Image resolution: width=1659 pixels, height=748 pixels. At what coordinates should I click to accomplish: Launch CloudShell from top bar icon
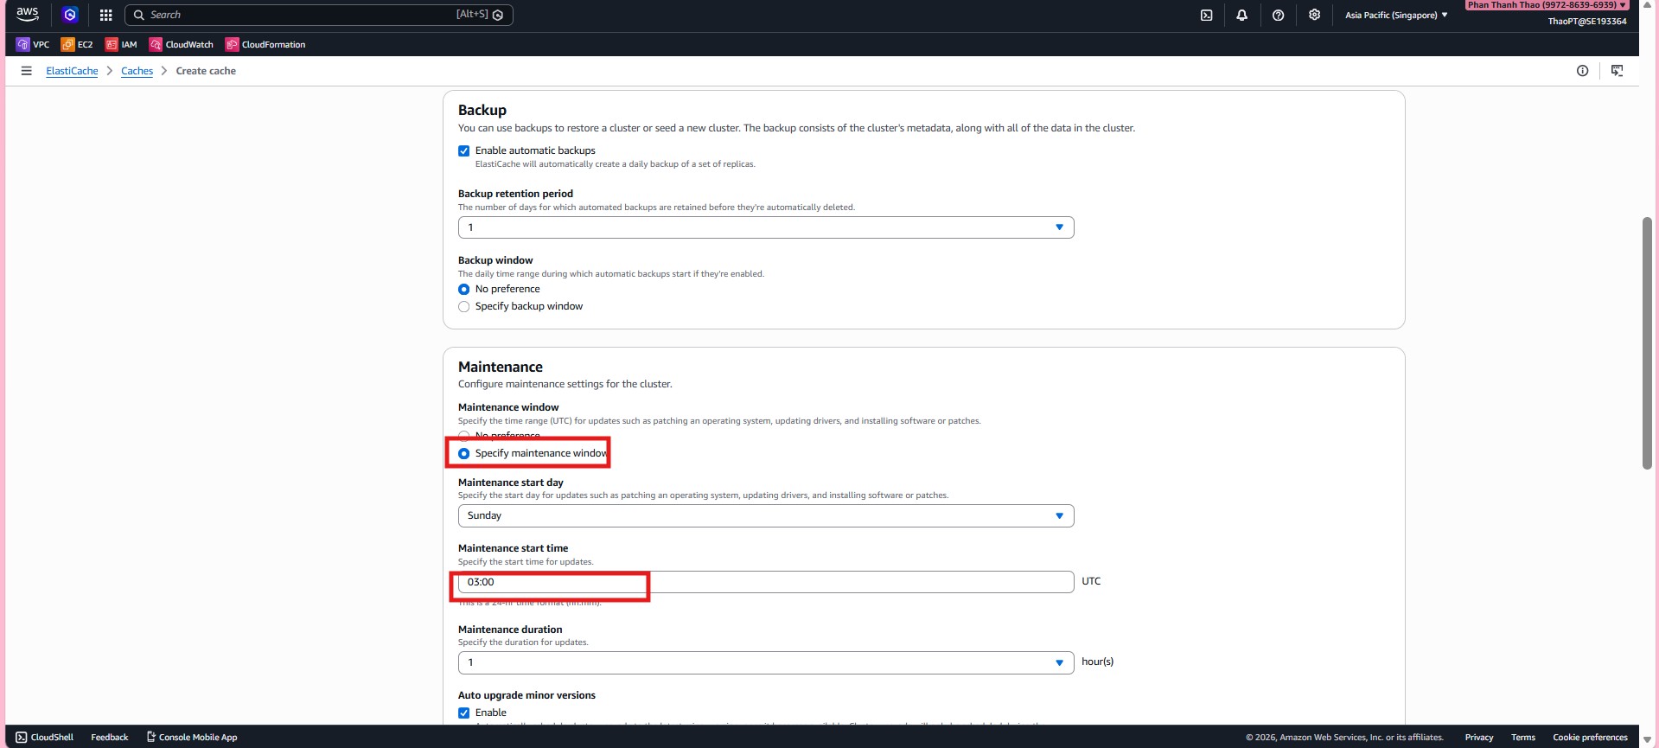point(1207,15)
